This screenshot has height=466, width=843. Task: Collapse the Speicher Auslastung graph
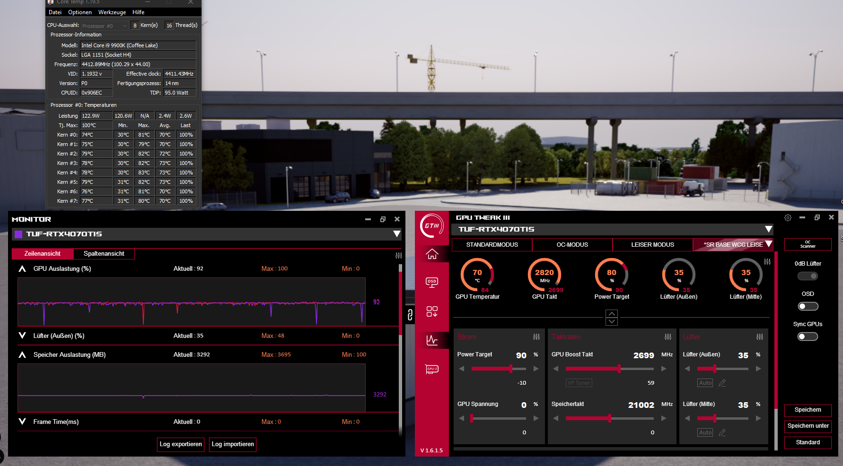pyautogui.click(x=22, y=354)
